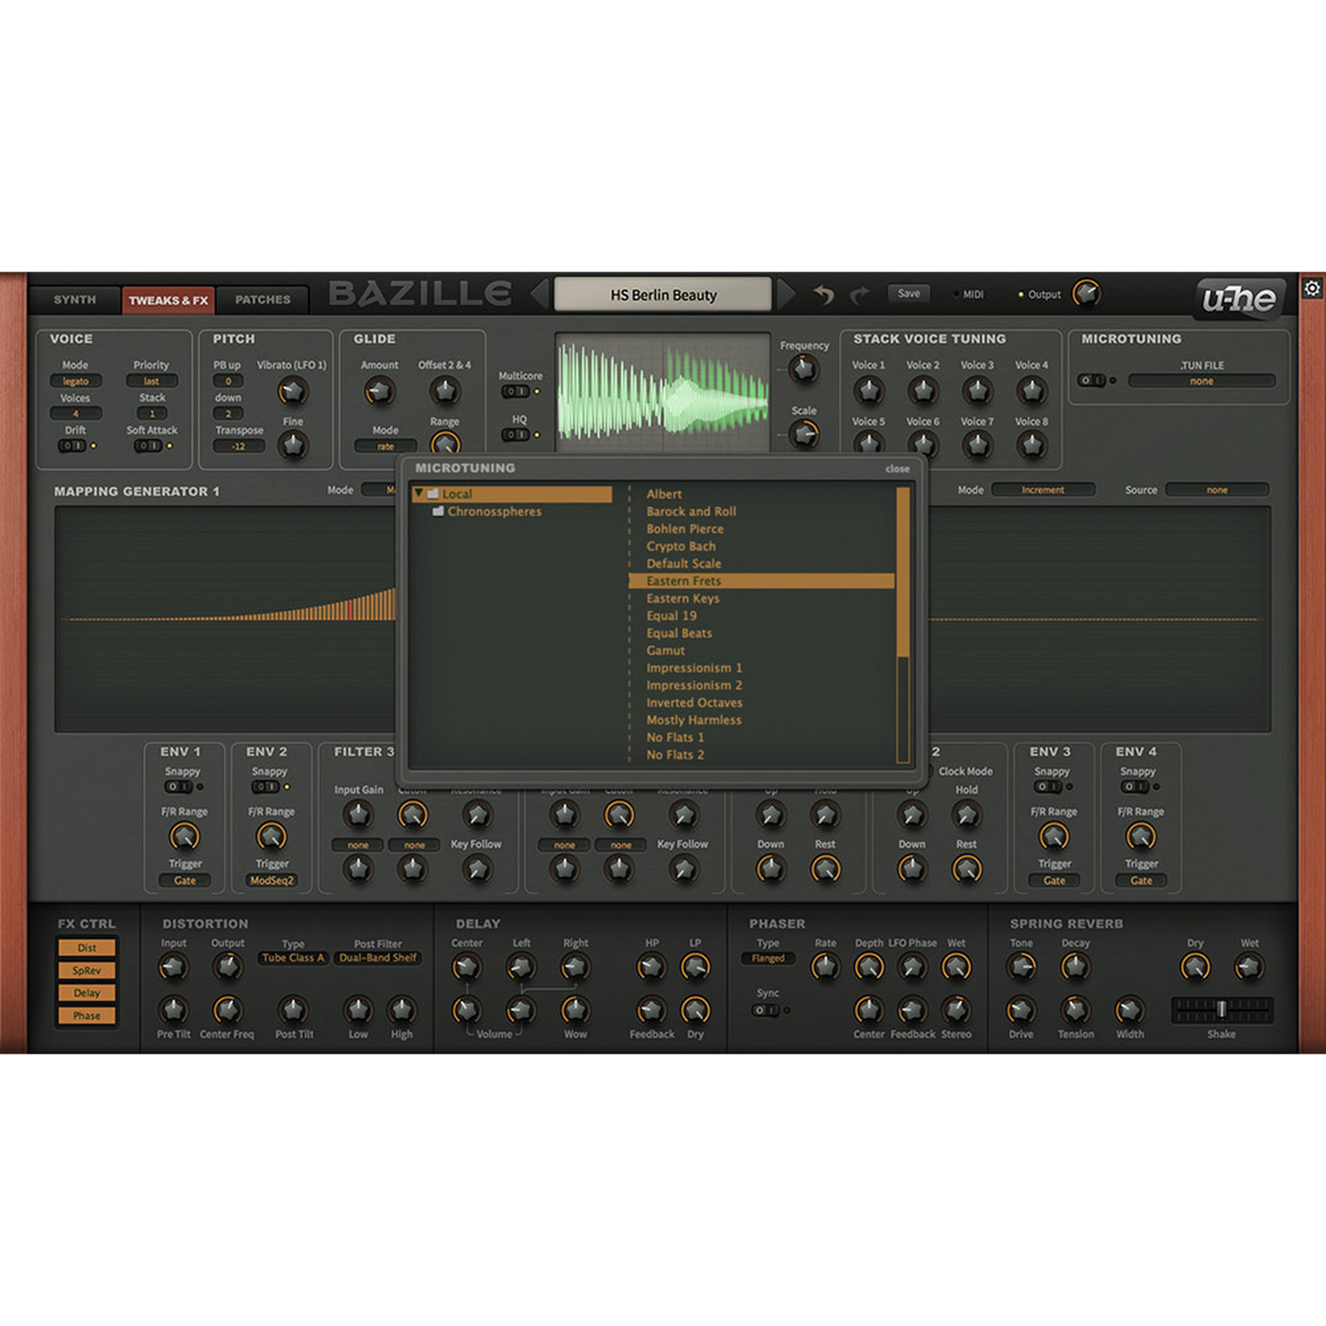Collapse the Local folder tree arrow
This screenshot has width=1326, height=1326.
pos(418,494)
